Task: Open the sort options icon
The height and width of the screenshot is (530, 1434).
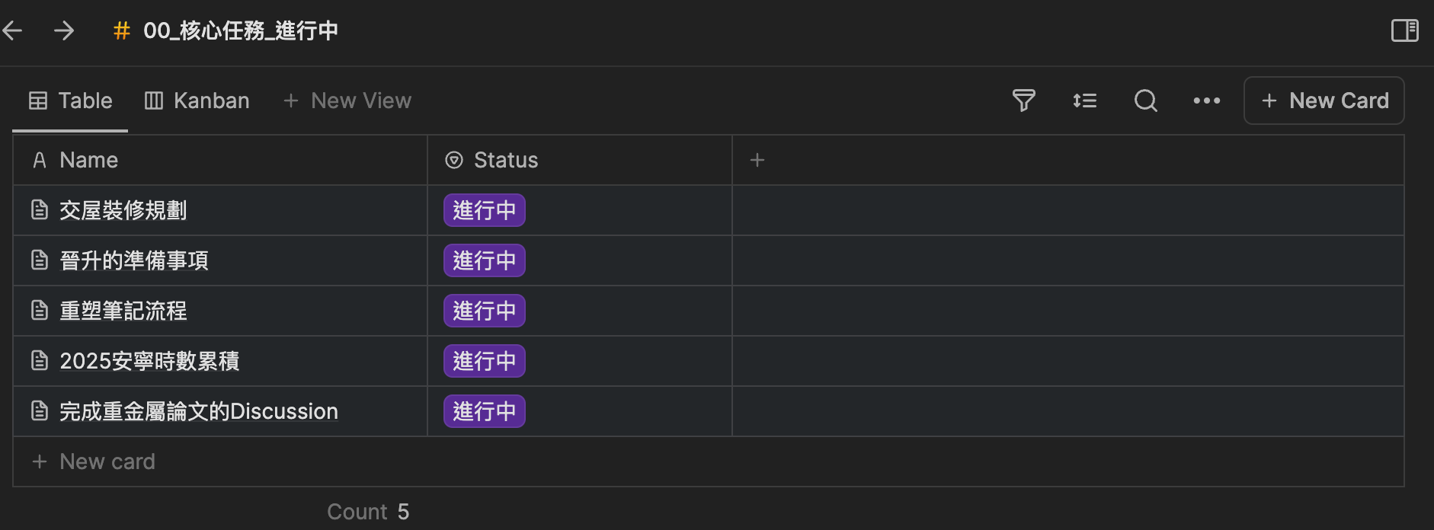Action: [x=1084, y=101]
